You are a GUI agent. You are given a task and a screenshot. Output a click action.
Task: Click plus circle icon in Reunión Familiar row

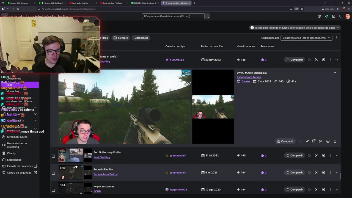pos(323,172)
